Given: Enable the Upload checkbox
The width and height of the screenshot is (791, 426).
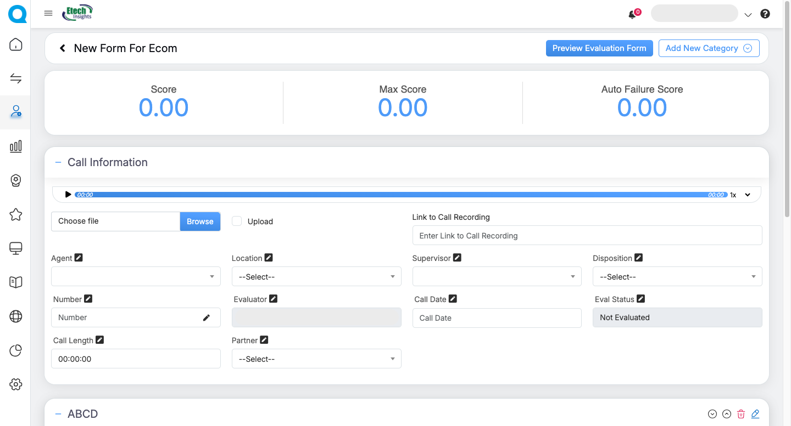Looking at the screenshot, I should (237, 221).
